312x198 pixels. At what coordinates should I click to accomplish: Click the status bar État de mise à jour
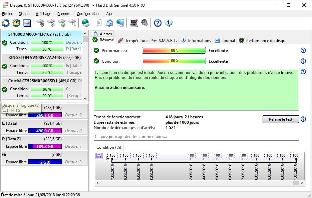(40, 195)
